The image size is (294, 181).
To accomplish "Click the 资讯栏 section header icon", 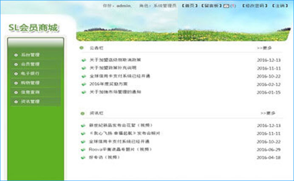I will tap(82, 113).
